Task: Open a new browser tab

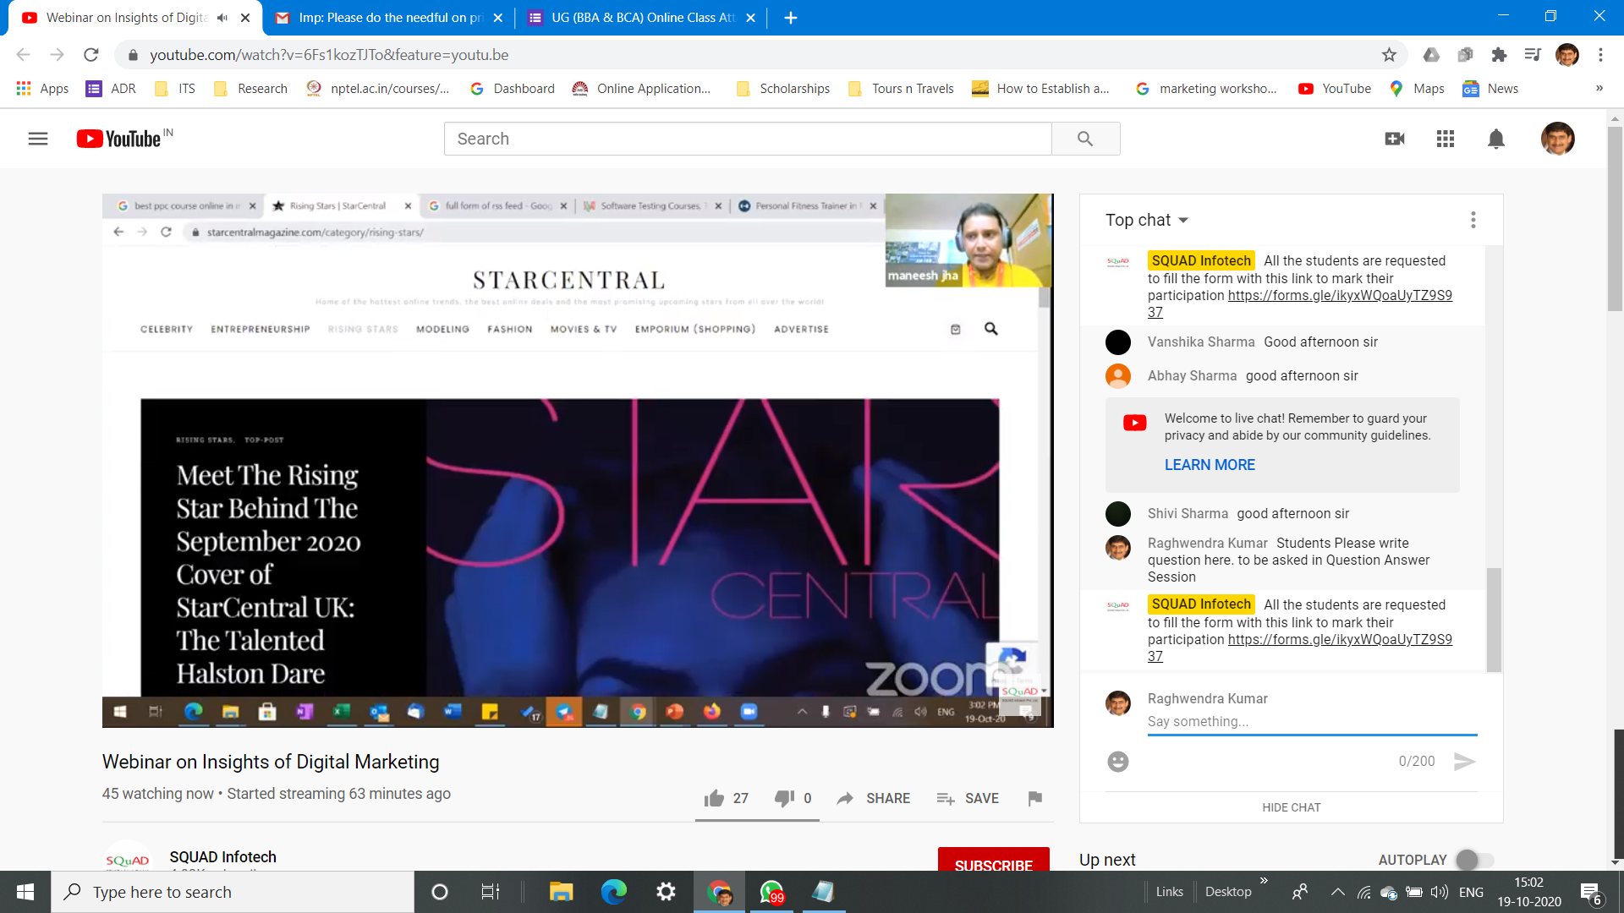Action: point(791,18)
